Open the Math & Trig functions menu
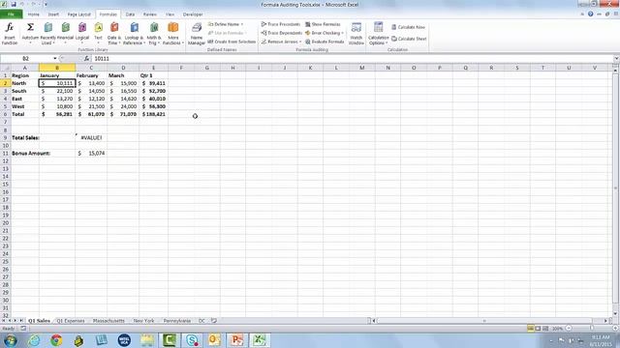 coord(154,34)
